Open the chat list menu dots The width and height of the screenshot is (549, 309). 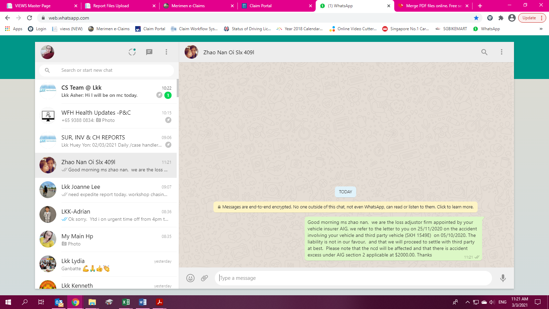click(x=166, y=52)
